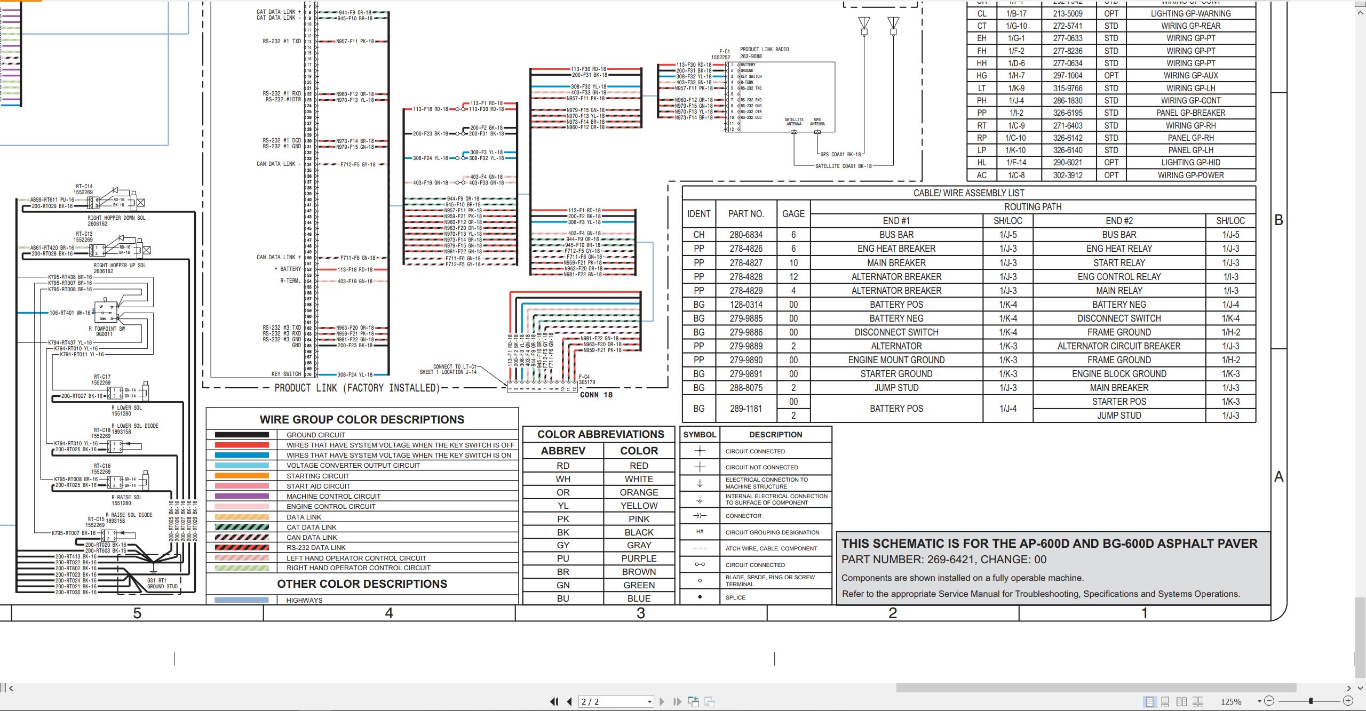Click the previous view icon
The width and height of the screenshot is (1366, 711).
694,701
